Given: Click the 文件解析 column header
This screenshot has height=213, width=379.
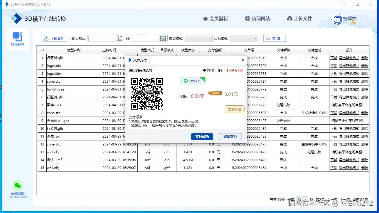Looking at the screenshot, I should [284, 50].
